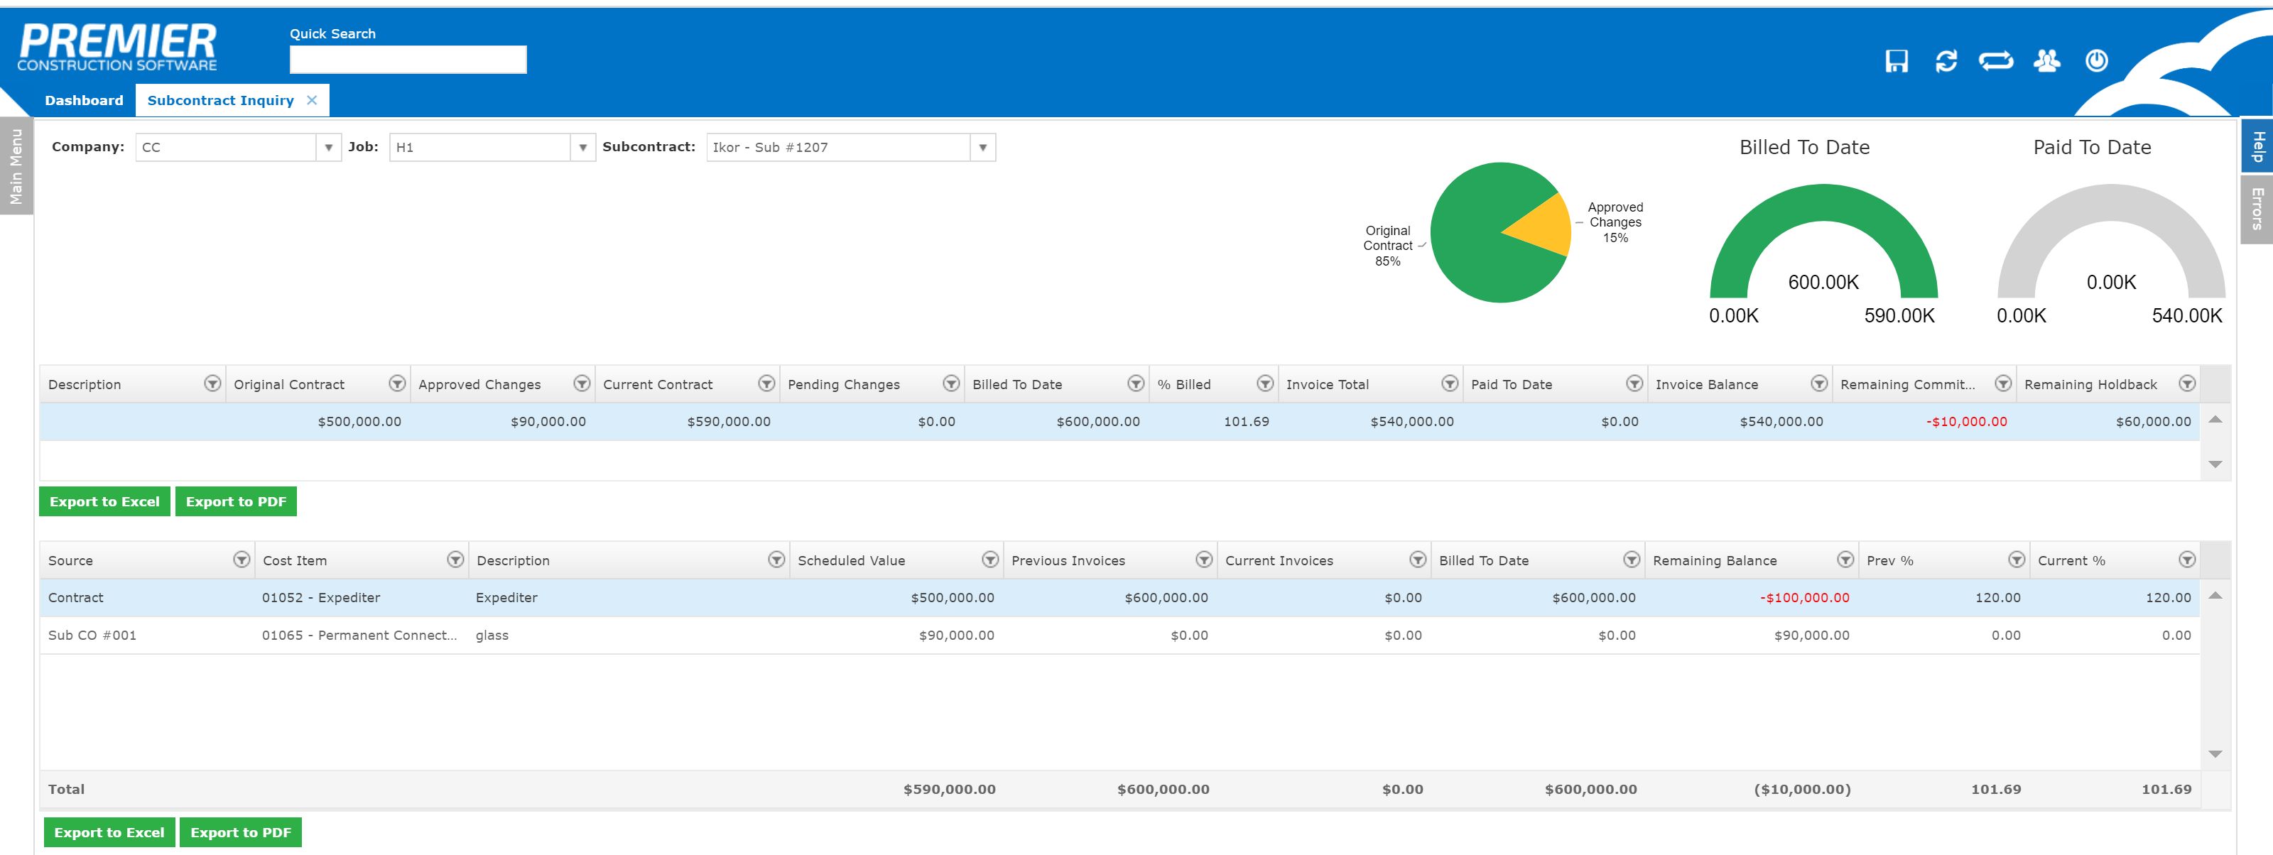Click the power logout icon
The width and height of the screenshot is (2273, 855).
pos(2097,61)
